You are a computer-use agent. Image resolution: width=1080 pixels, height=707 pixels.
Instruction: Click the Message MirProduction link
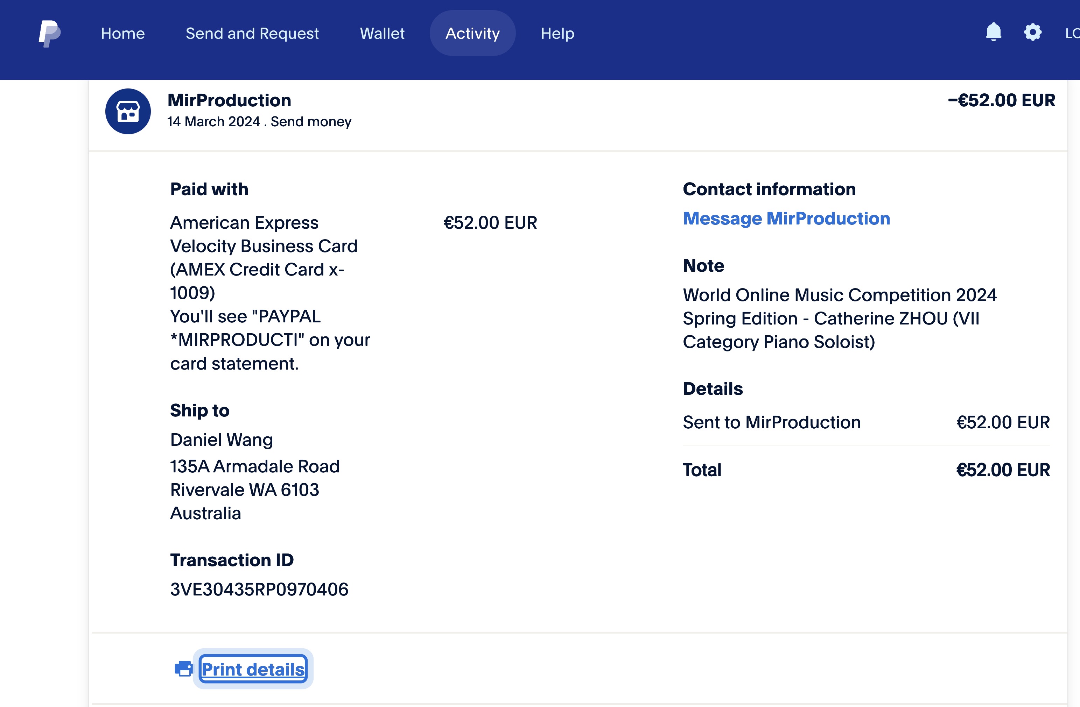click(x=786, y=219)
